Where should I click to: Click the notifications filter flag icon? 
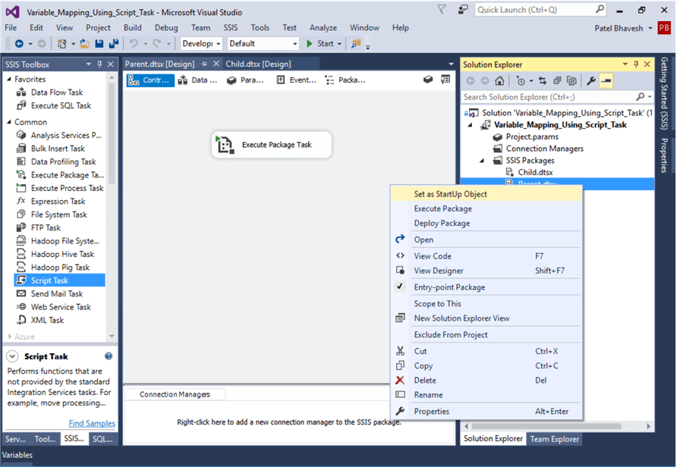pos(442,10)
